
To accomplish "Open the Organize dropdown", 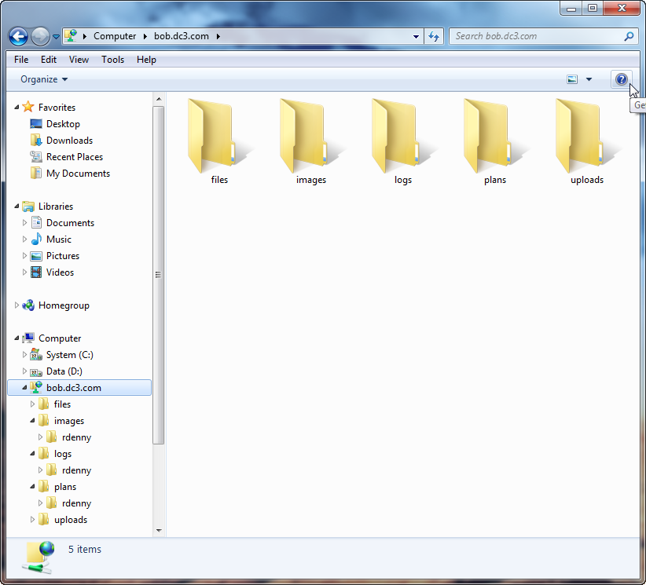I will 44,79.
